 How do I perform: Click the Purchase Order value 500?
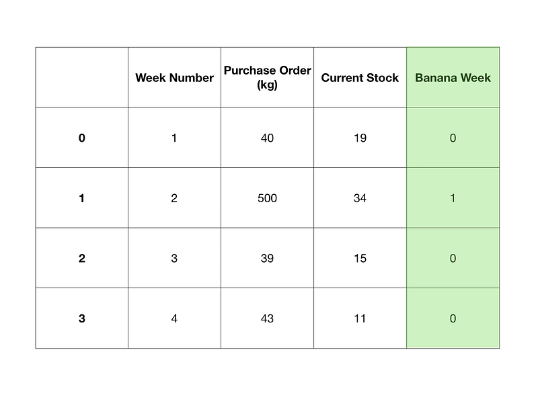(x=267, y=198)
